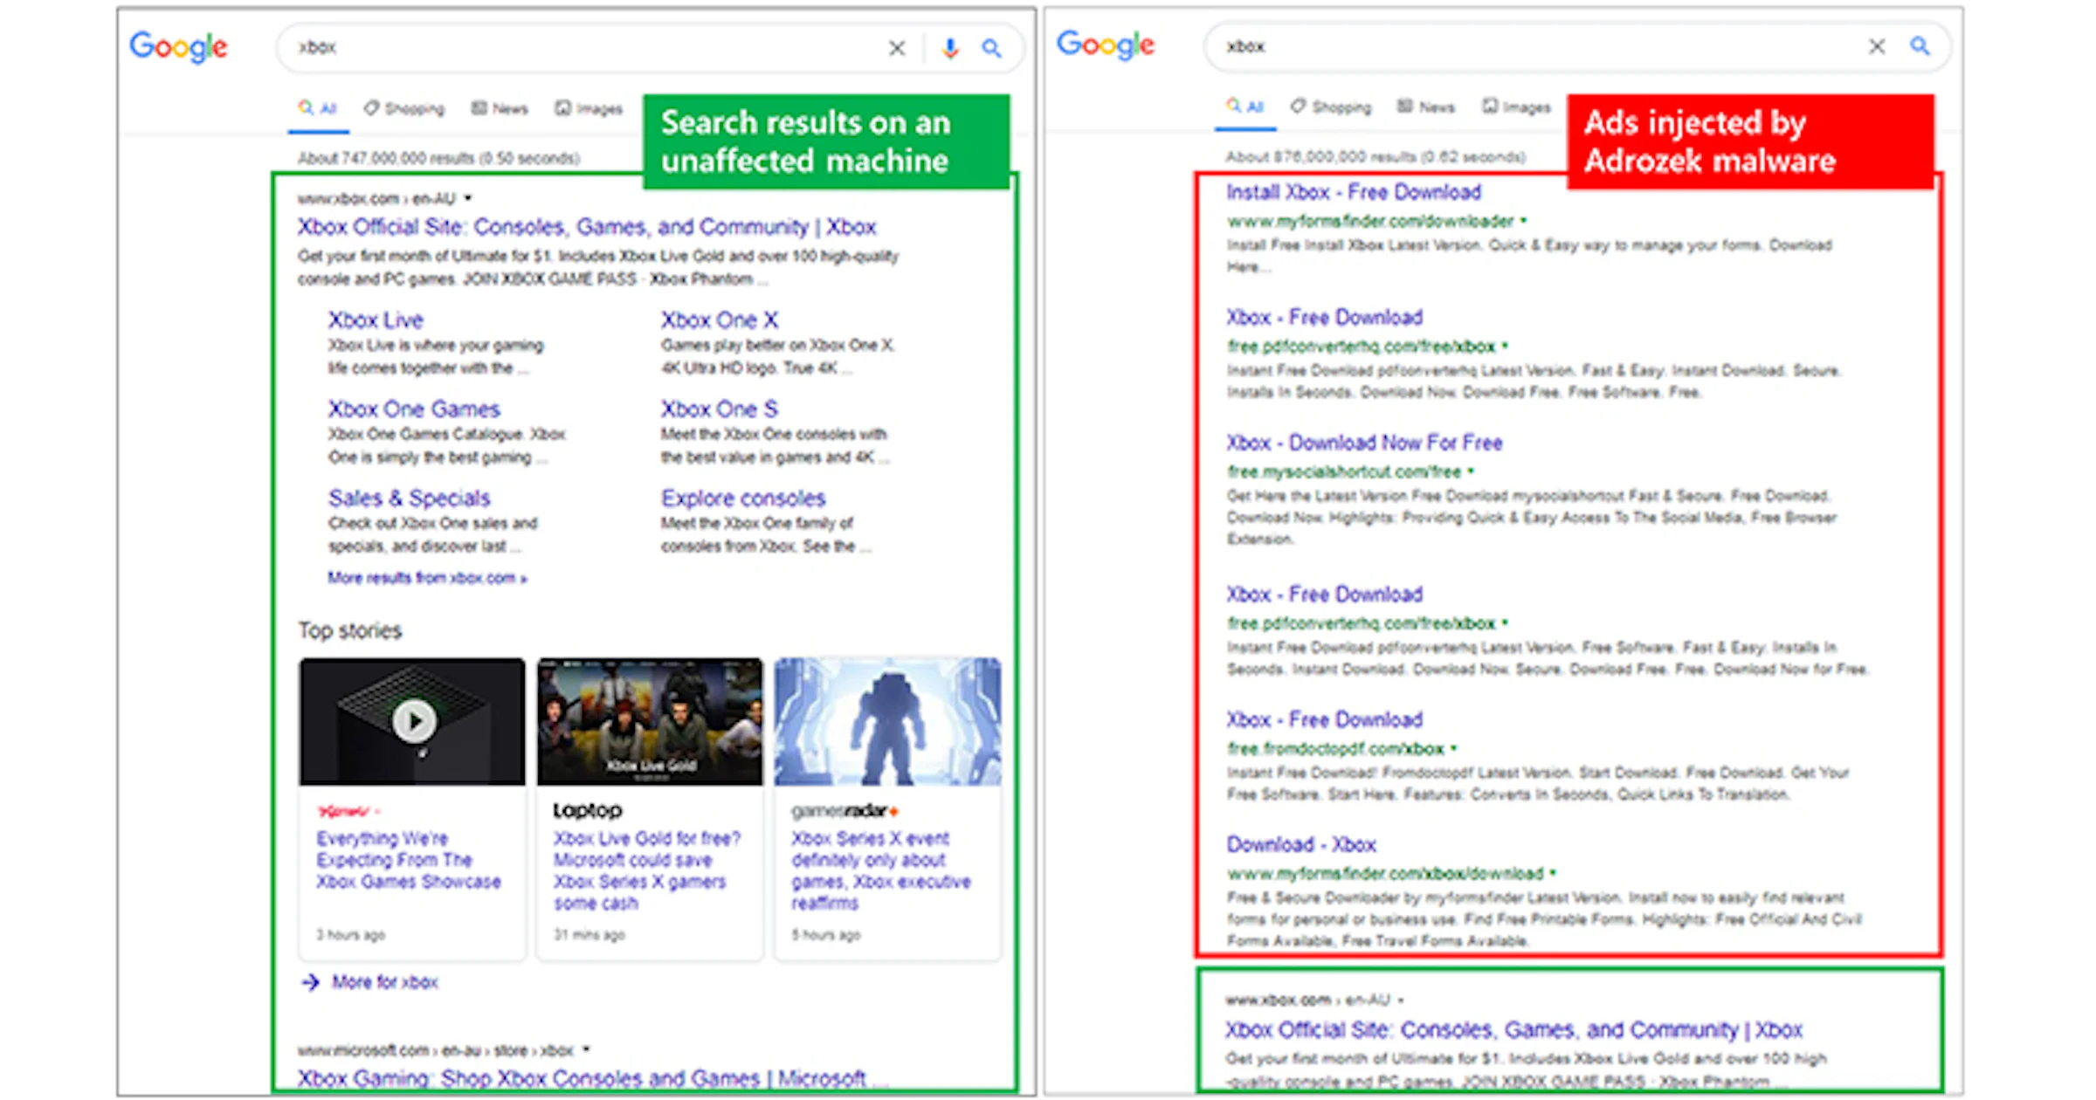Open the Xbox Live sitelink
2096x1100 pixels.
click(376, 320)
